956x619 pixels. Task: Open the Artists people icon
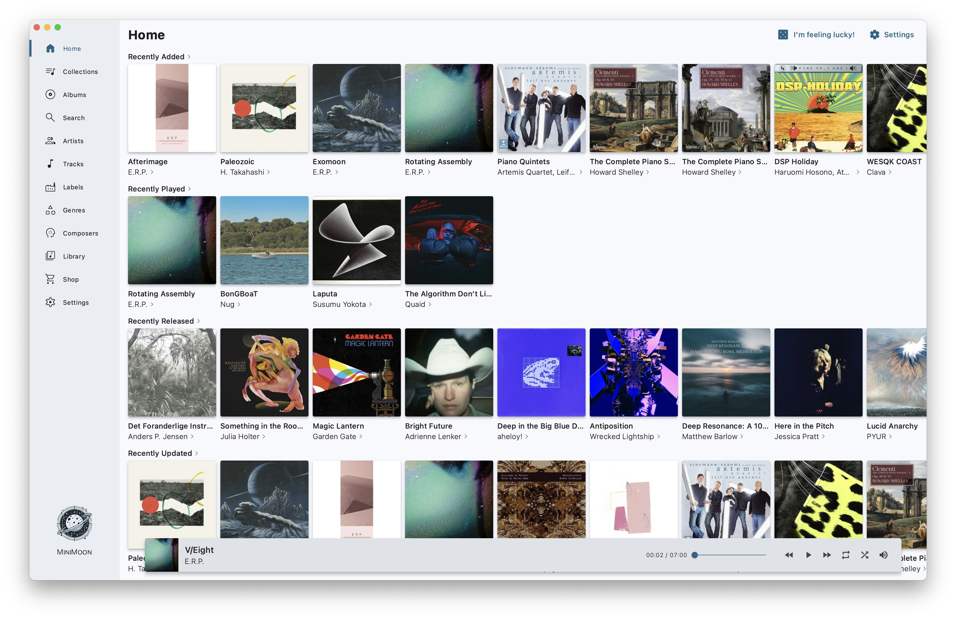[x=50, y=141]
